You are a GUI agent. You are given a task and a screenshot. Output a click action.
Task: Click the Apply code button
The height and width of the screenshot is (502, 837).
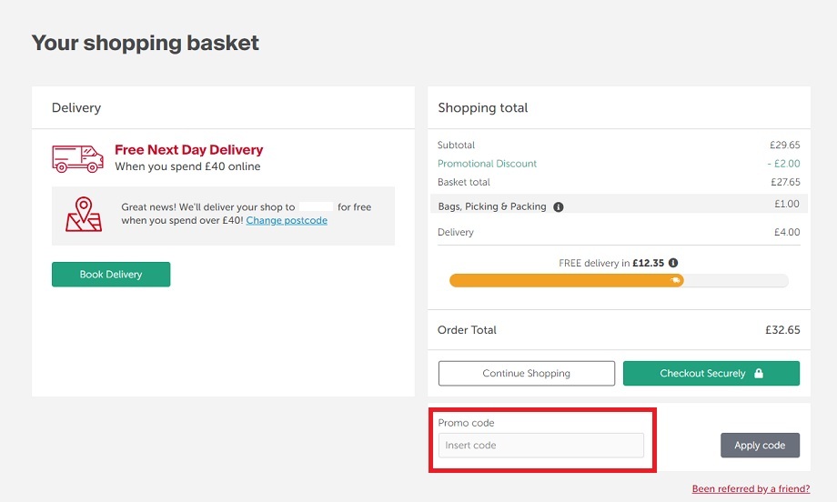click(x=761, y=445)
